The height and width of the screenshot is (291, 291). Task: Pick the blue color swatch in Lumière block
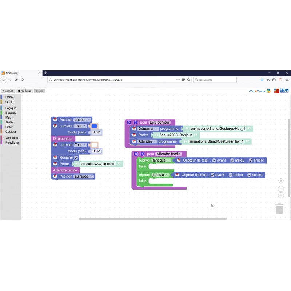click(94, 126)
